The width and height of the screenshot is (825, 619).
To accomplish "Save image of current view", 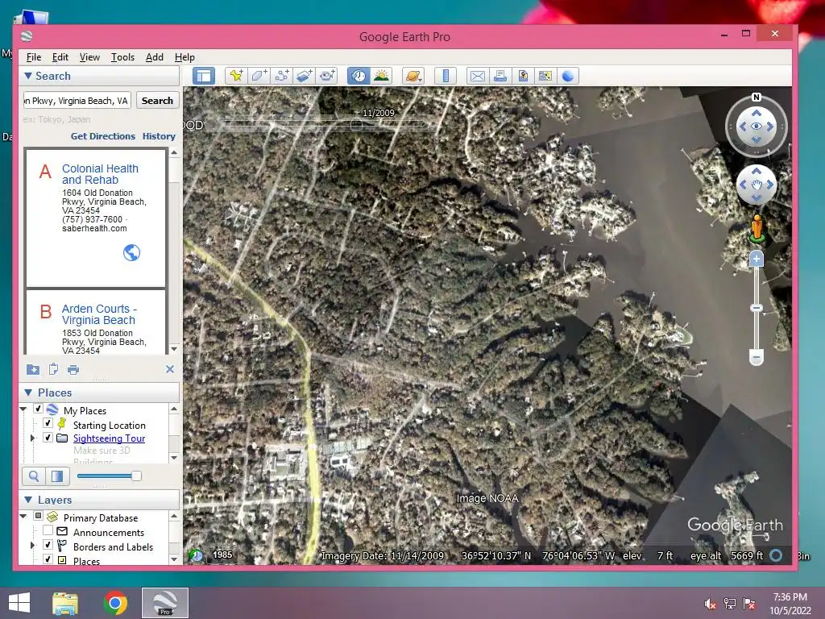I will click(x=522, y=76).
